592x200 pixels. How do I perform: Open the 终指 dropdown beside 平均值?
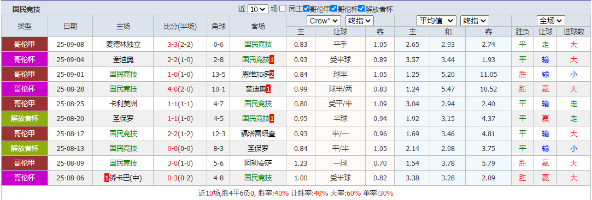(474, 21)
